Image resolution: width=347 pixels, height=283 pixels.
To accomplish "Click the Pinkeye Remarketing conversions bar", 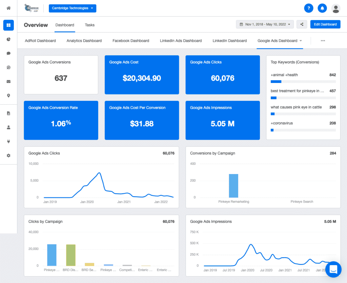I will click(233, 186).
